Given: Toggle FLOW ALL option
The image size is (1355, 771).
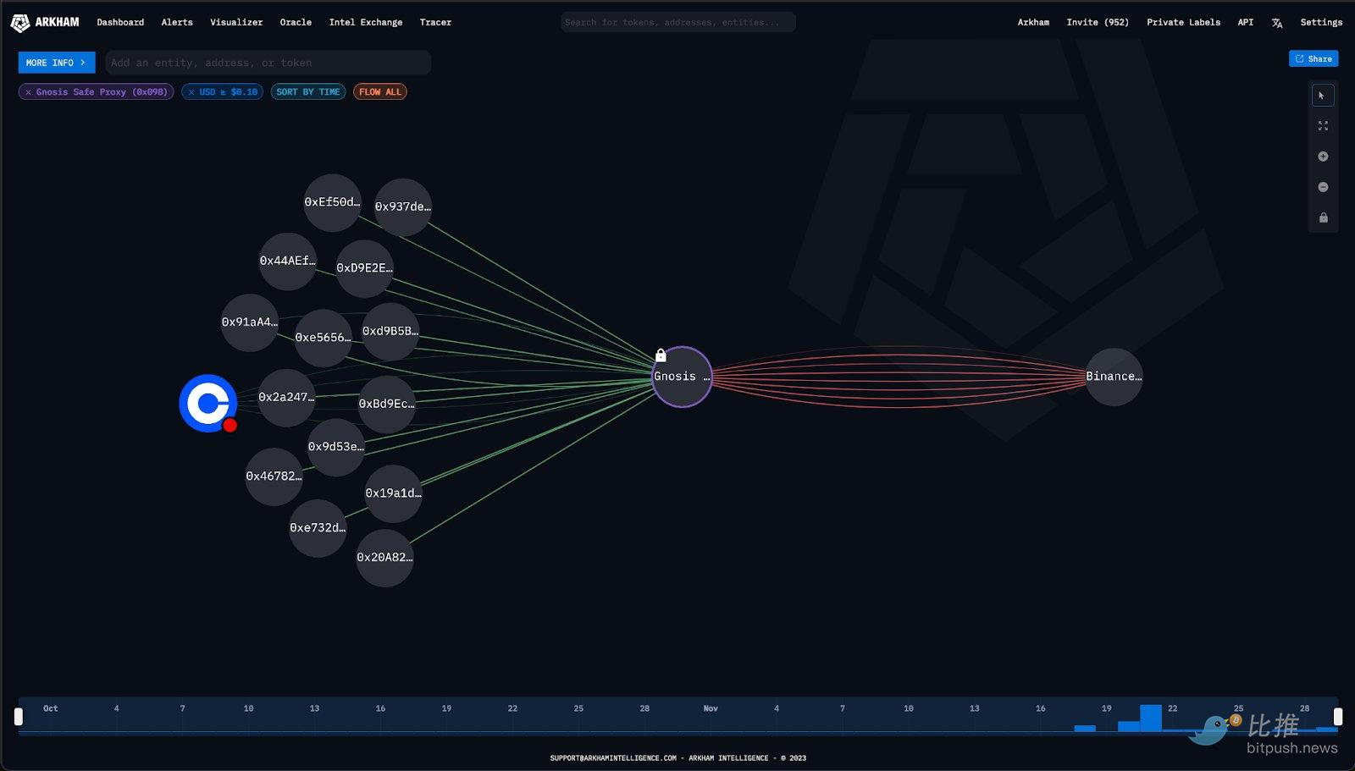Looking at the screenshot, I should point(380,92).
